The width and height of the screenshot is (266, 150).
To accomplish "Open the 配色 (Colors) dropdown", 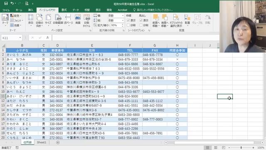I will (x=16, y=16).
